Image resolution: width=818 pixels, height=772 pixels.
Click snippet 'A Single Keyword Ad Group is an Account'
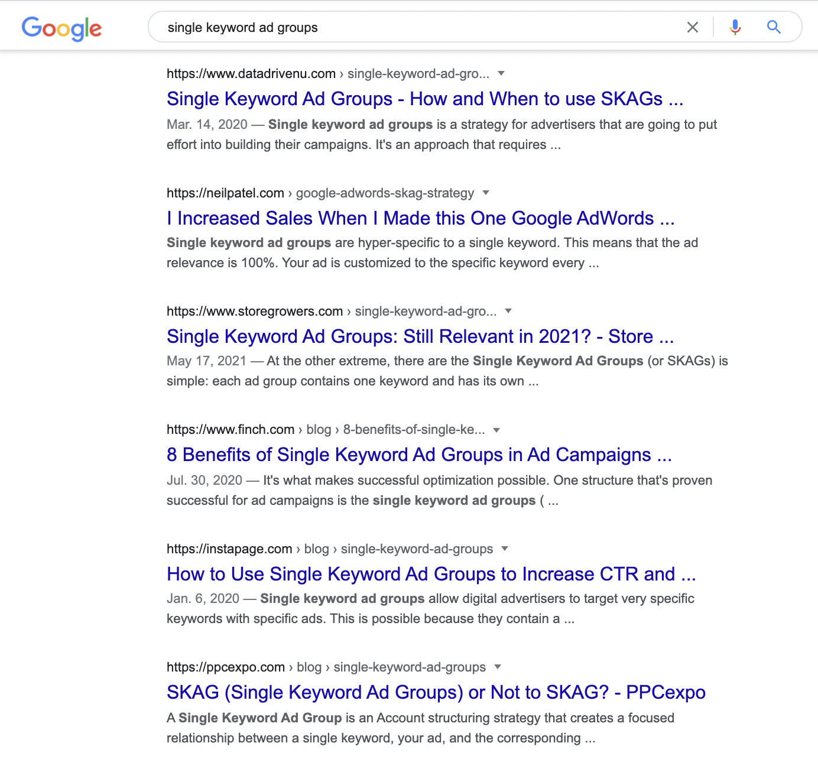(420, 718)
